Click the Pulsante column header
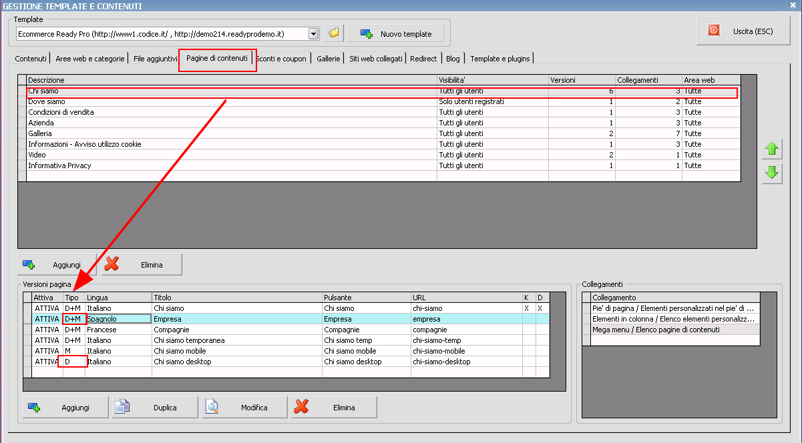The height and width of the screenshot is (443, 802). pos(367,298)
